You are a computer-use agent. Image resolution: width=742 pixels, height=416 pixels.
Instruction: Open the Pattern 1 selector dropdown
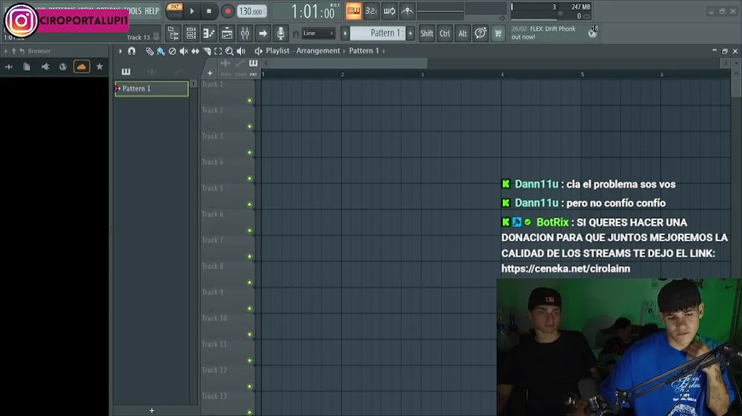(x=378, y=34)
